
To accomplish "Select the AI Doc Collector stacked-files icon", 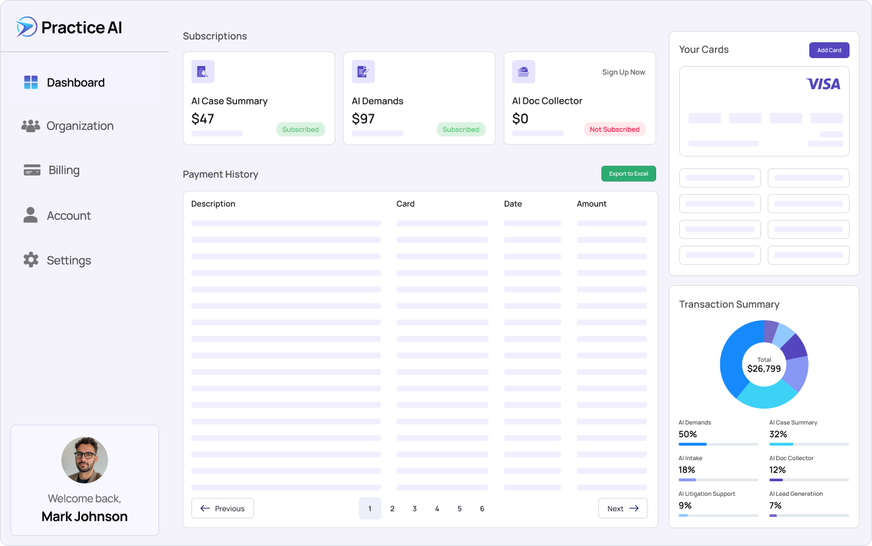I will pos(523,71).
